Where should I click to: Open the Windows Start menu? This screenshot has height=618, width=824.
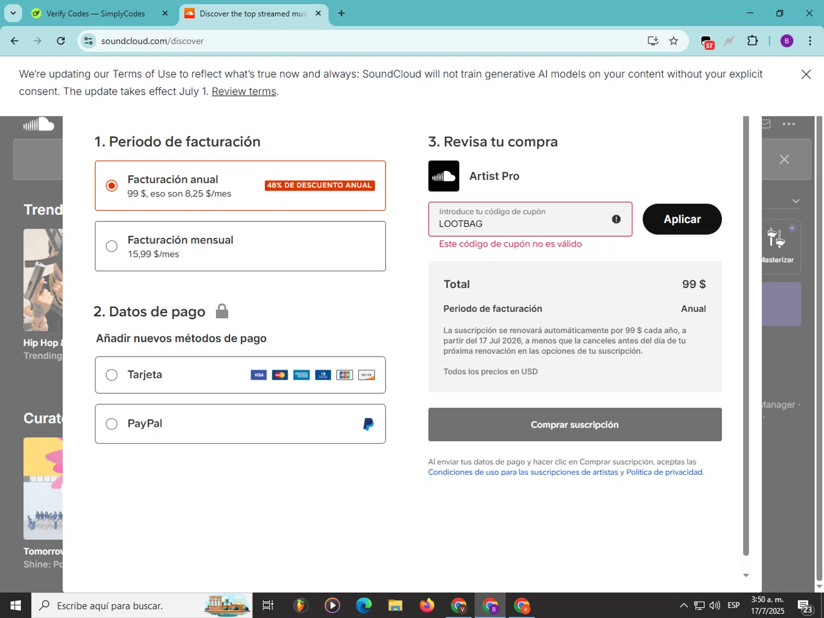point(15,605)
